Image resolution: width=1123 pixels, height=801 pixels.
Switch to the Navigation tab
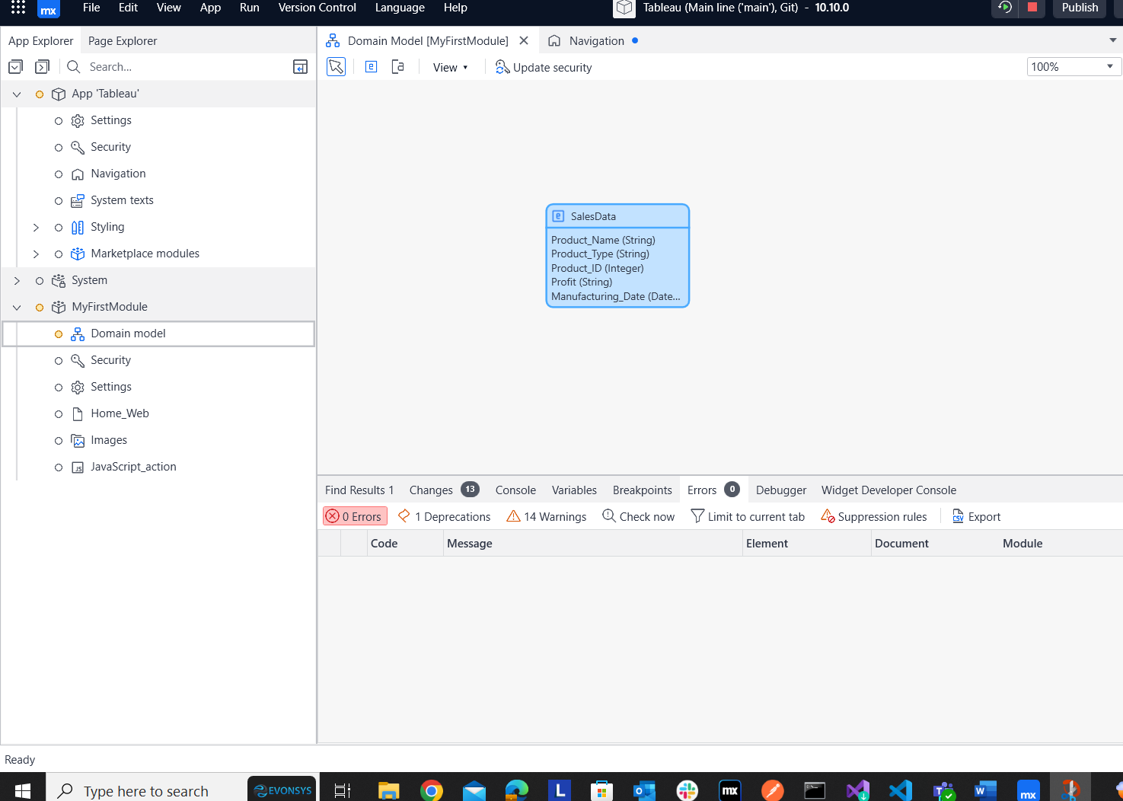click(x=595, y=40)
